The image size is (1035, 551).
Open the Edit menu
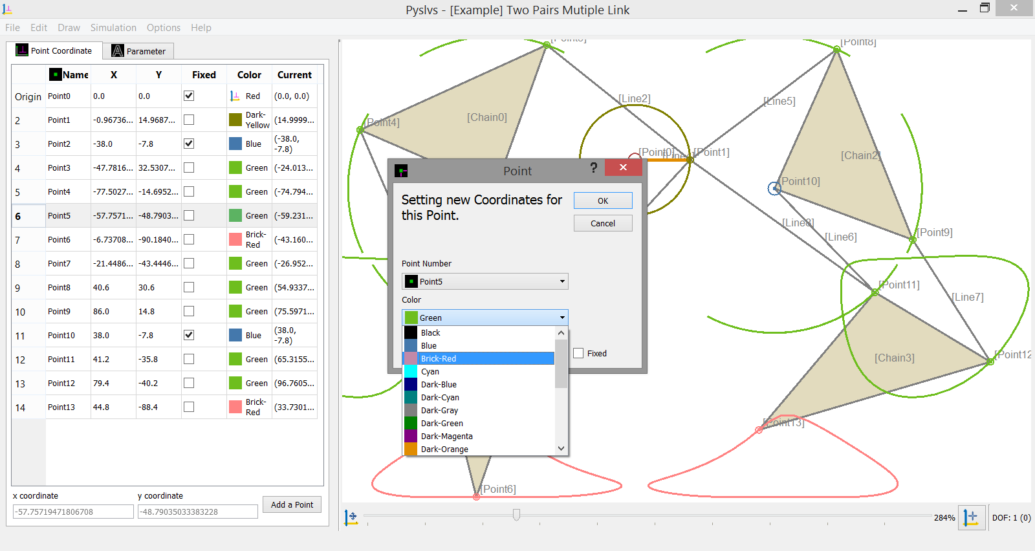pos(39,27)
